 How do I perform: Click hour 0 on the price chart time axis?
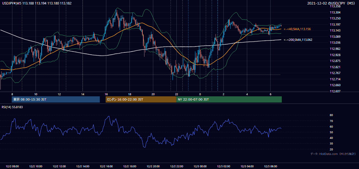click(200, 94)
